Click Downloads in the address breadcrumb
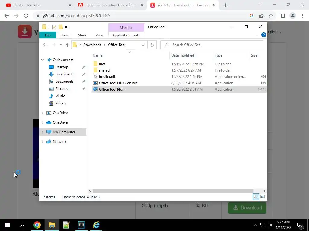The width and height of the screenshot is (309, 231). coord(92,45)
